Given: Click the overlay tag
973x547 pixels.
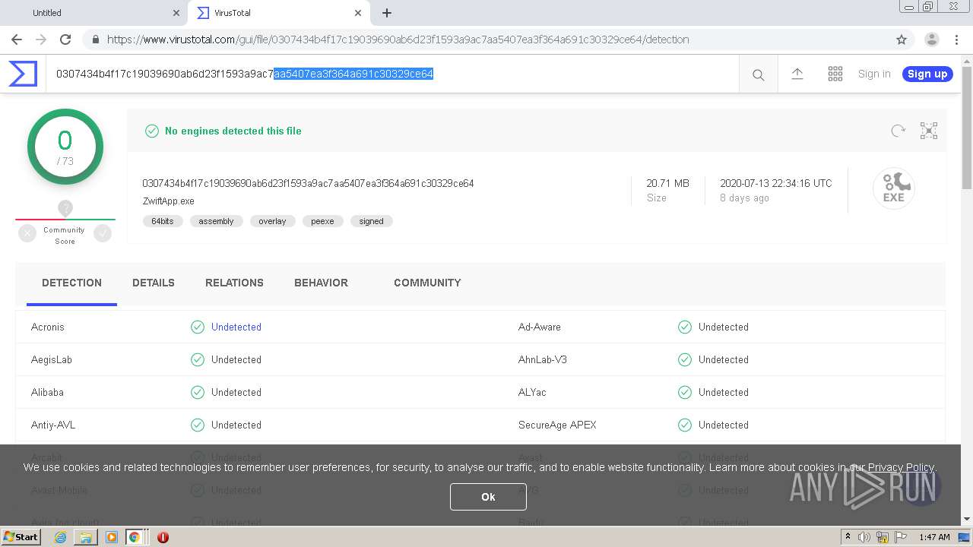Looking at the screenshot, I should coord(272,221).
